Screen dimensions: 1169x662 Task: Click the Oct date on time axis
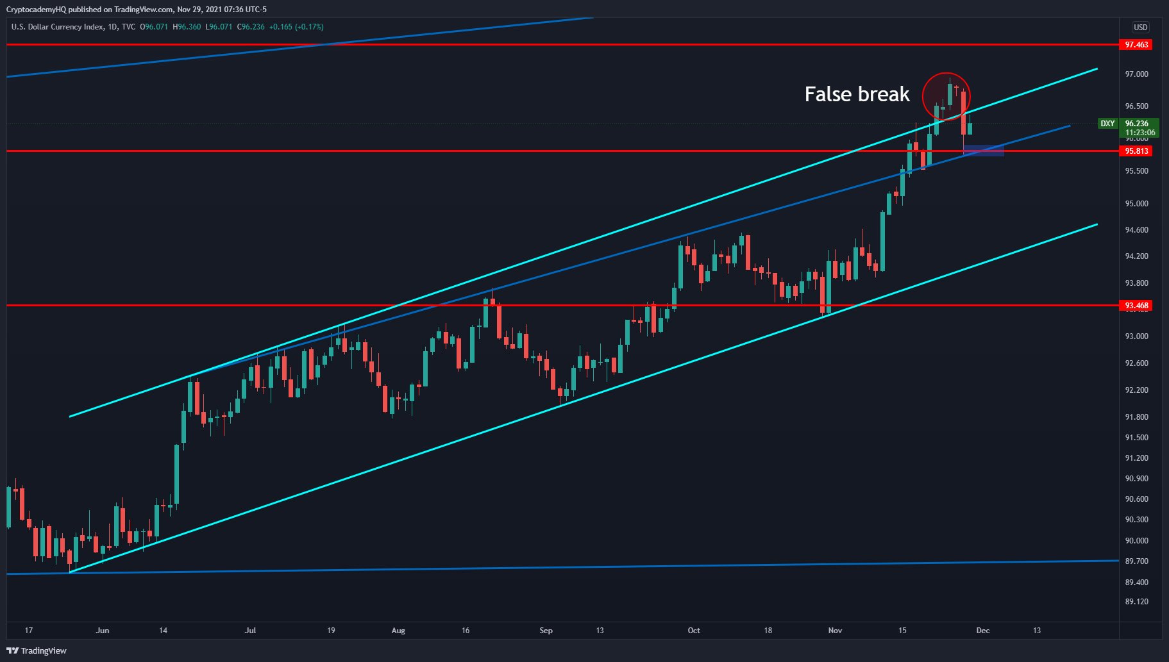click(x=694, y=631)
